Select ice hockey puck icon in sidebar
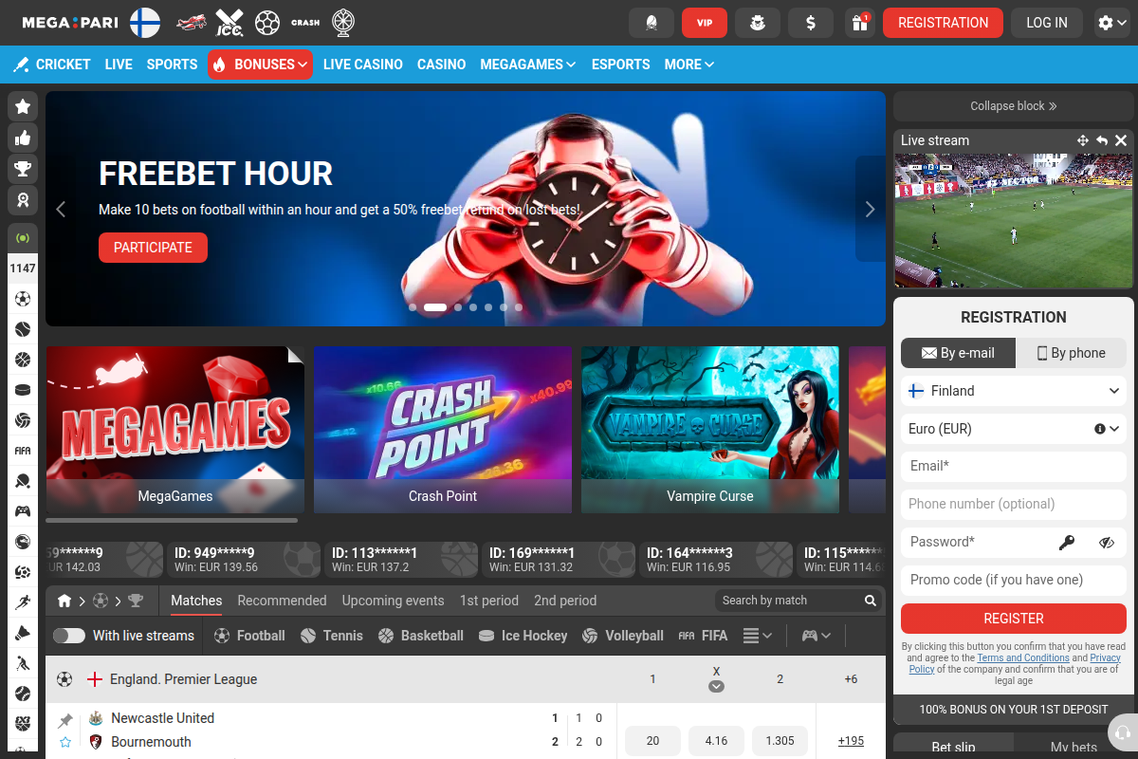1138x759 pixels. click(23, 389)
